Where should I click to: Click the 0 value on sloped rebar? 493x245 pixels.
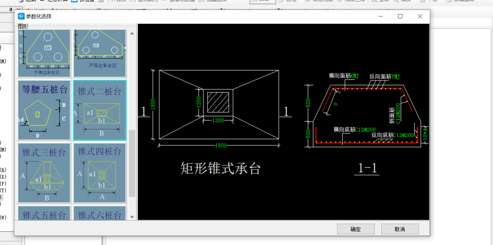tap(336, 104)
